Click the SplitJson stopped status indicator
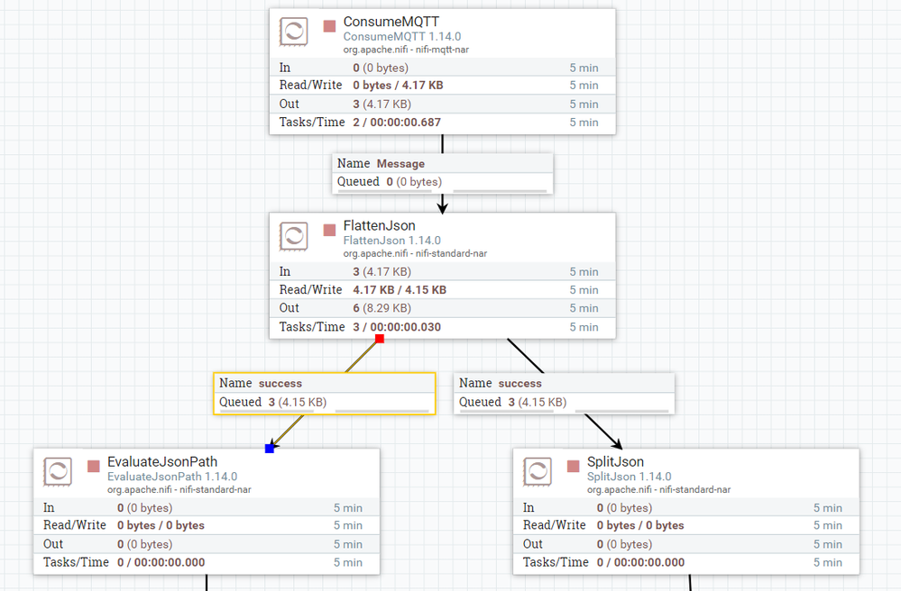 click(573, 467)
